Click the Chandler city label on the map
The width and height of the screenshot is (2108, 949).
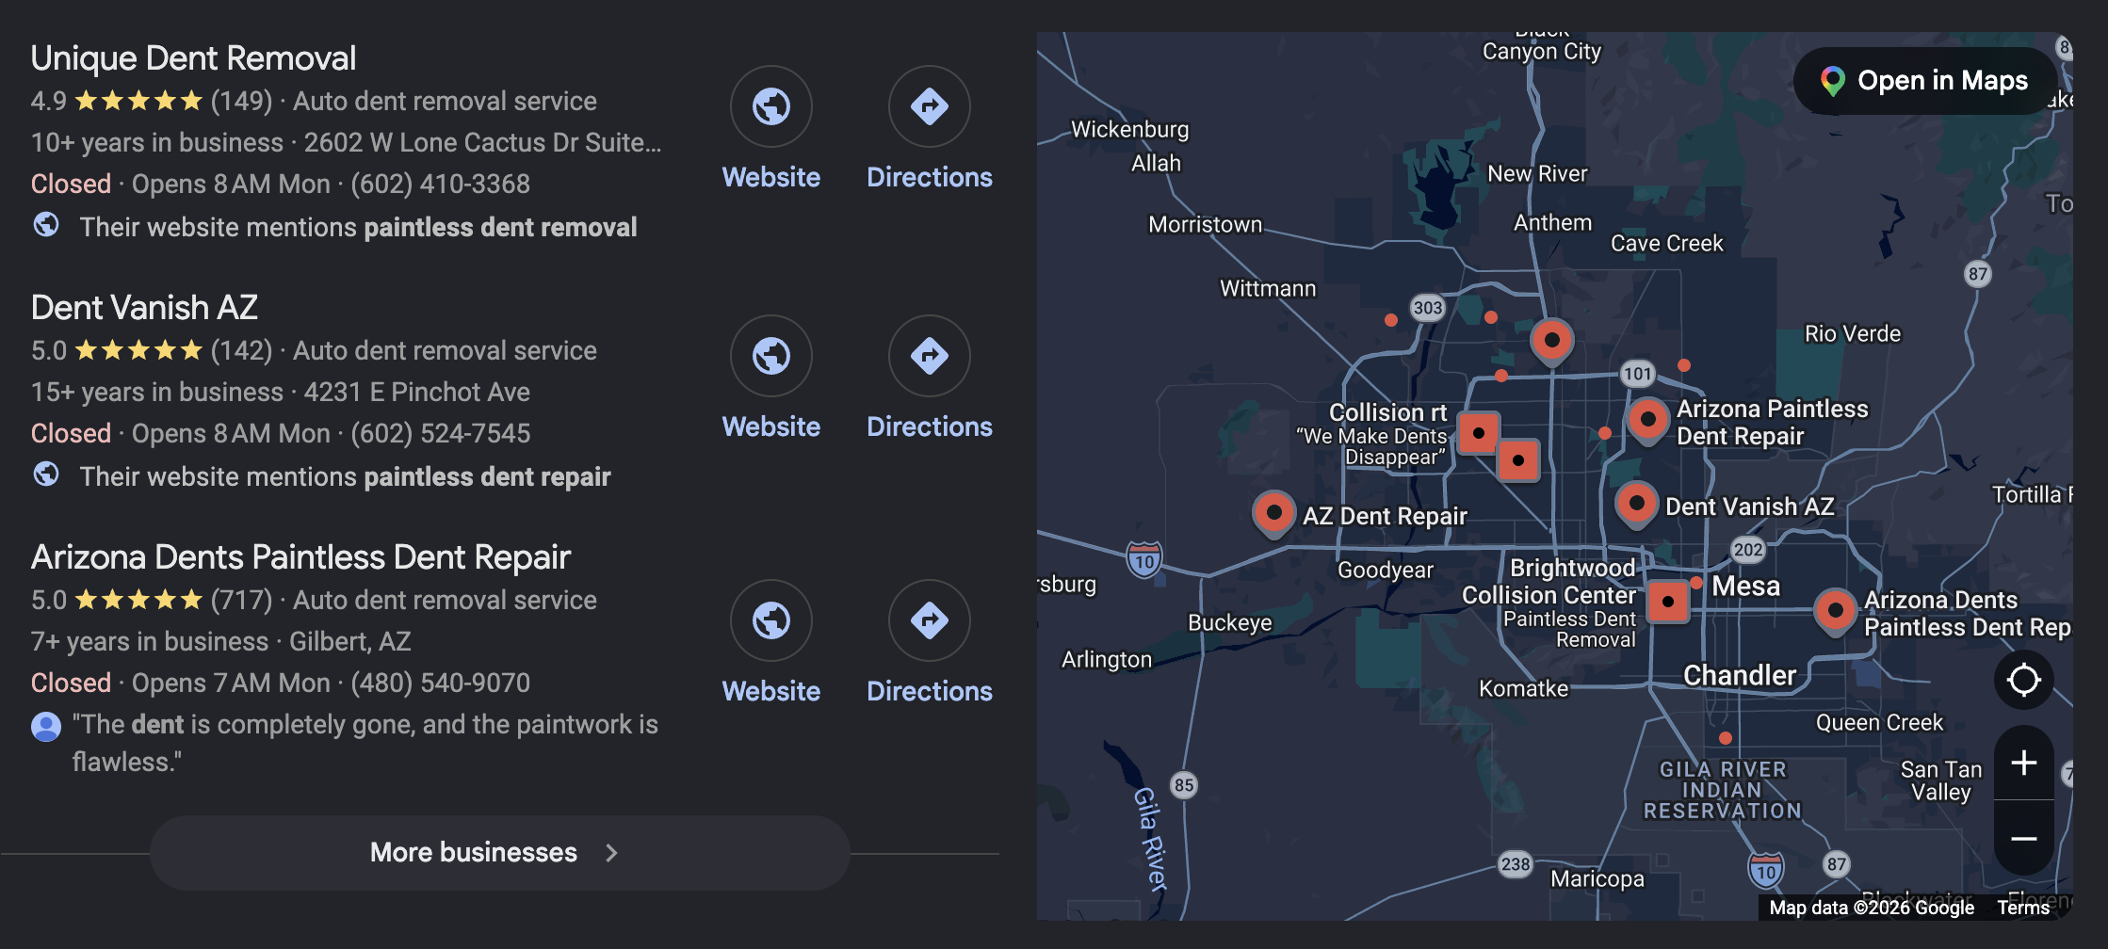tap(1740, 675)
